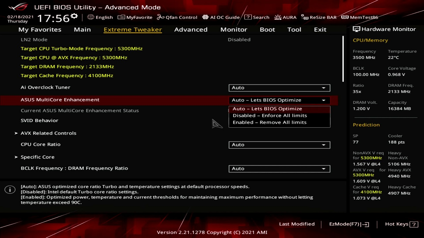424x238 pixels.
Task: Click the settings list scrollbar
Action: pos(343,59)
